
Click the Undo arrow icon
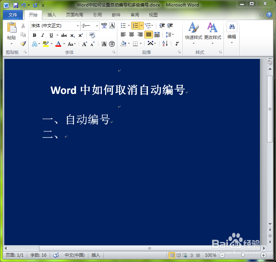[24, 5]
